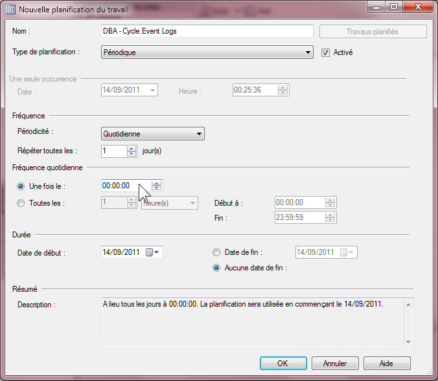
Task: Open help with the Aide button
Action: point(387,364)
